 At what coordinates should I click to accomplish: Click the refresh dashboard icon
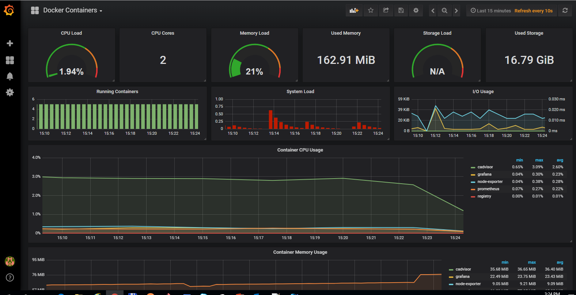[565, 11]
